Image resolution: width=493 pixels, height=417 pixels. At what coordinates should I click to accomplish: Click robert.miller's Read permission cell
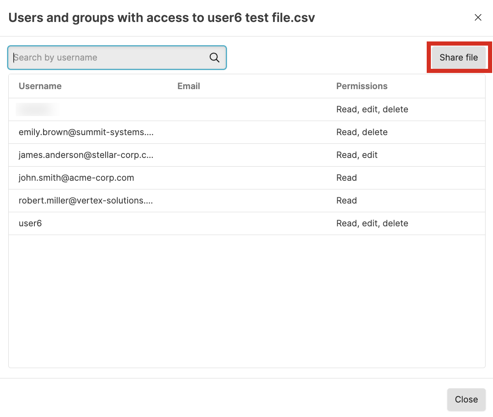tap(346, 201)
